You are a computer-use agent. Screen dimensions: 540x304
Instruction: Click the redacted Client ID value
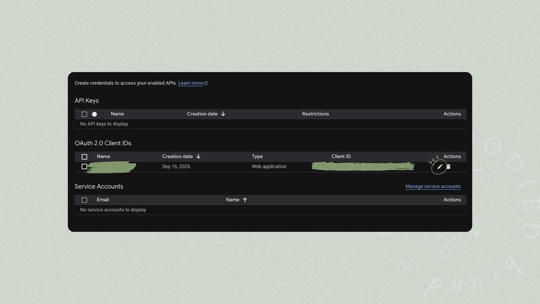(363, 166)
